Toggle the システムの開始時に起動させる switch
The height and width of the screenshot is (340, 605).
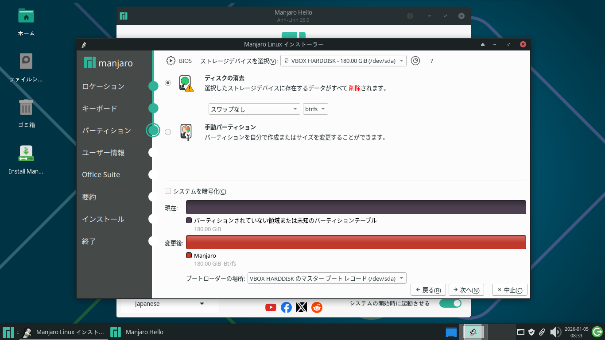click(x=450, y=303)
